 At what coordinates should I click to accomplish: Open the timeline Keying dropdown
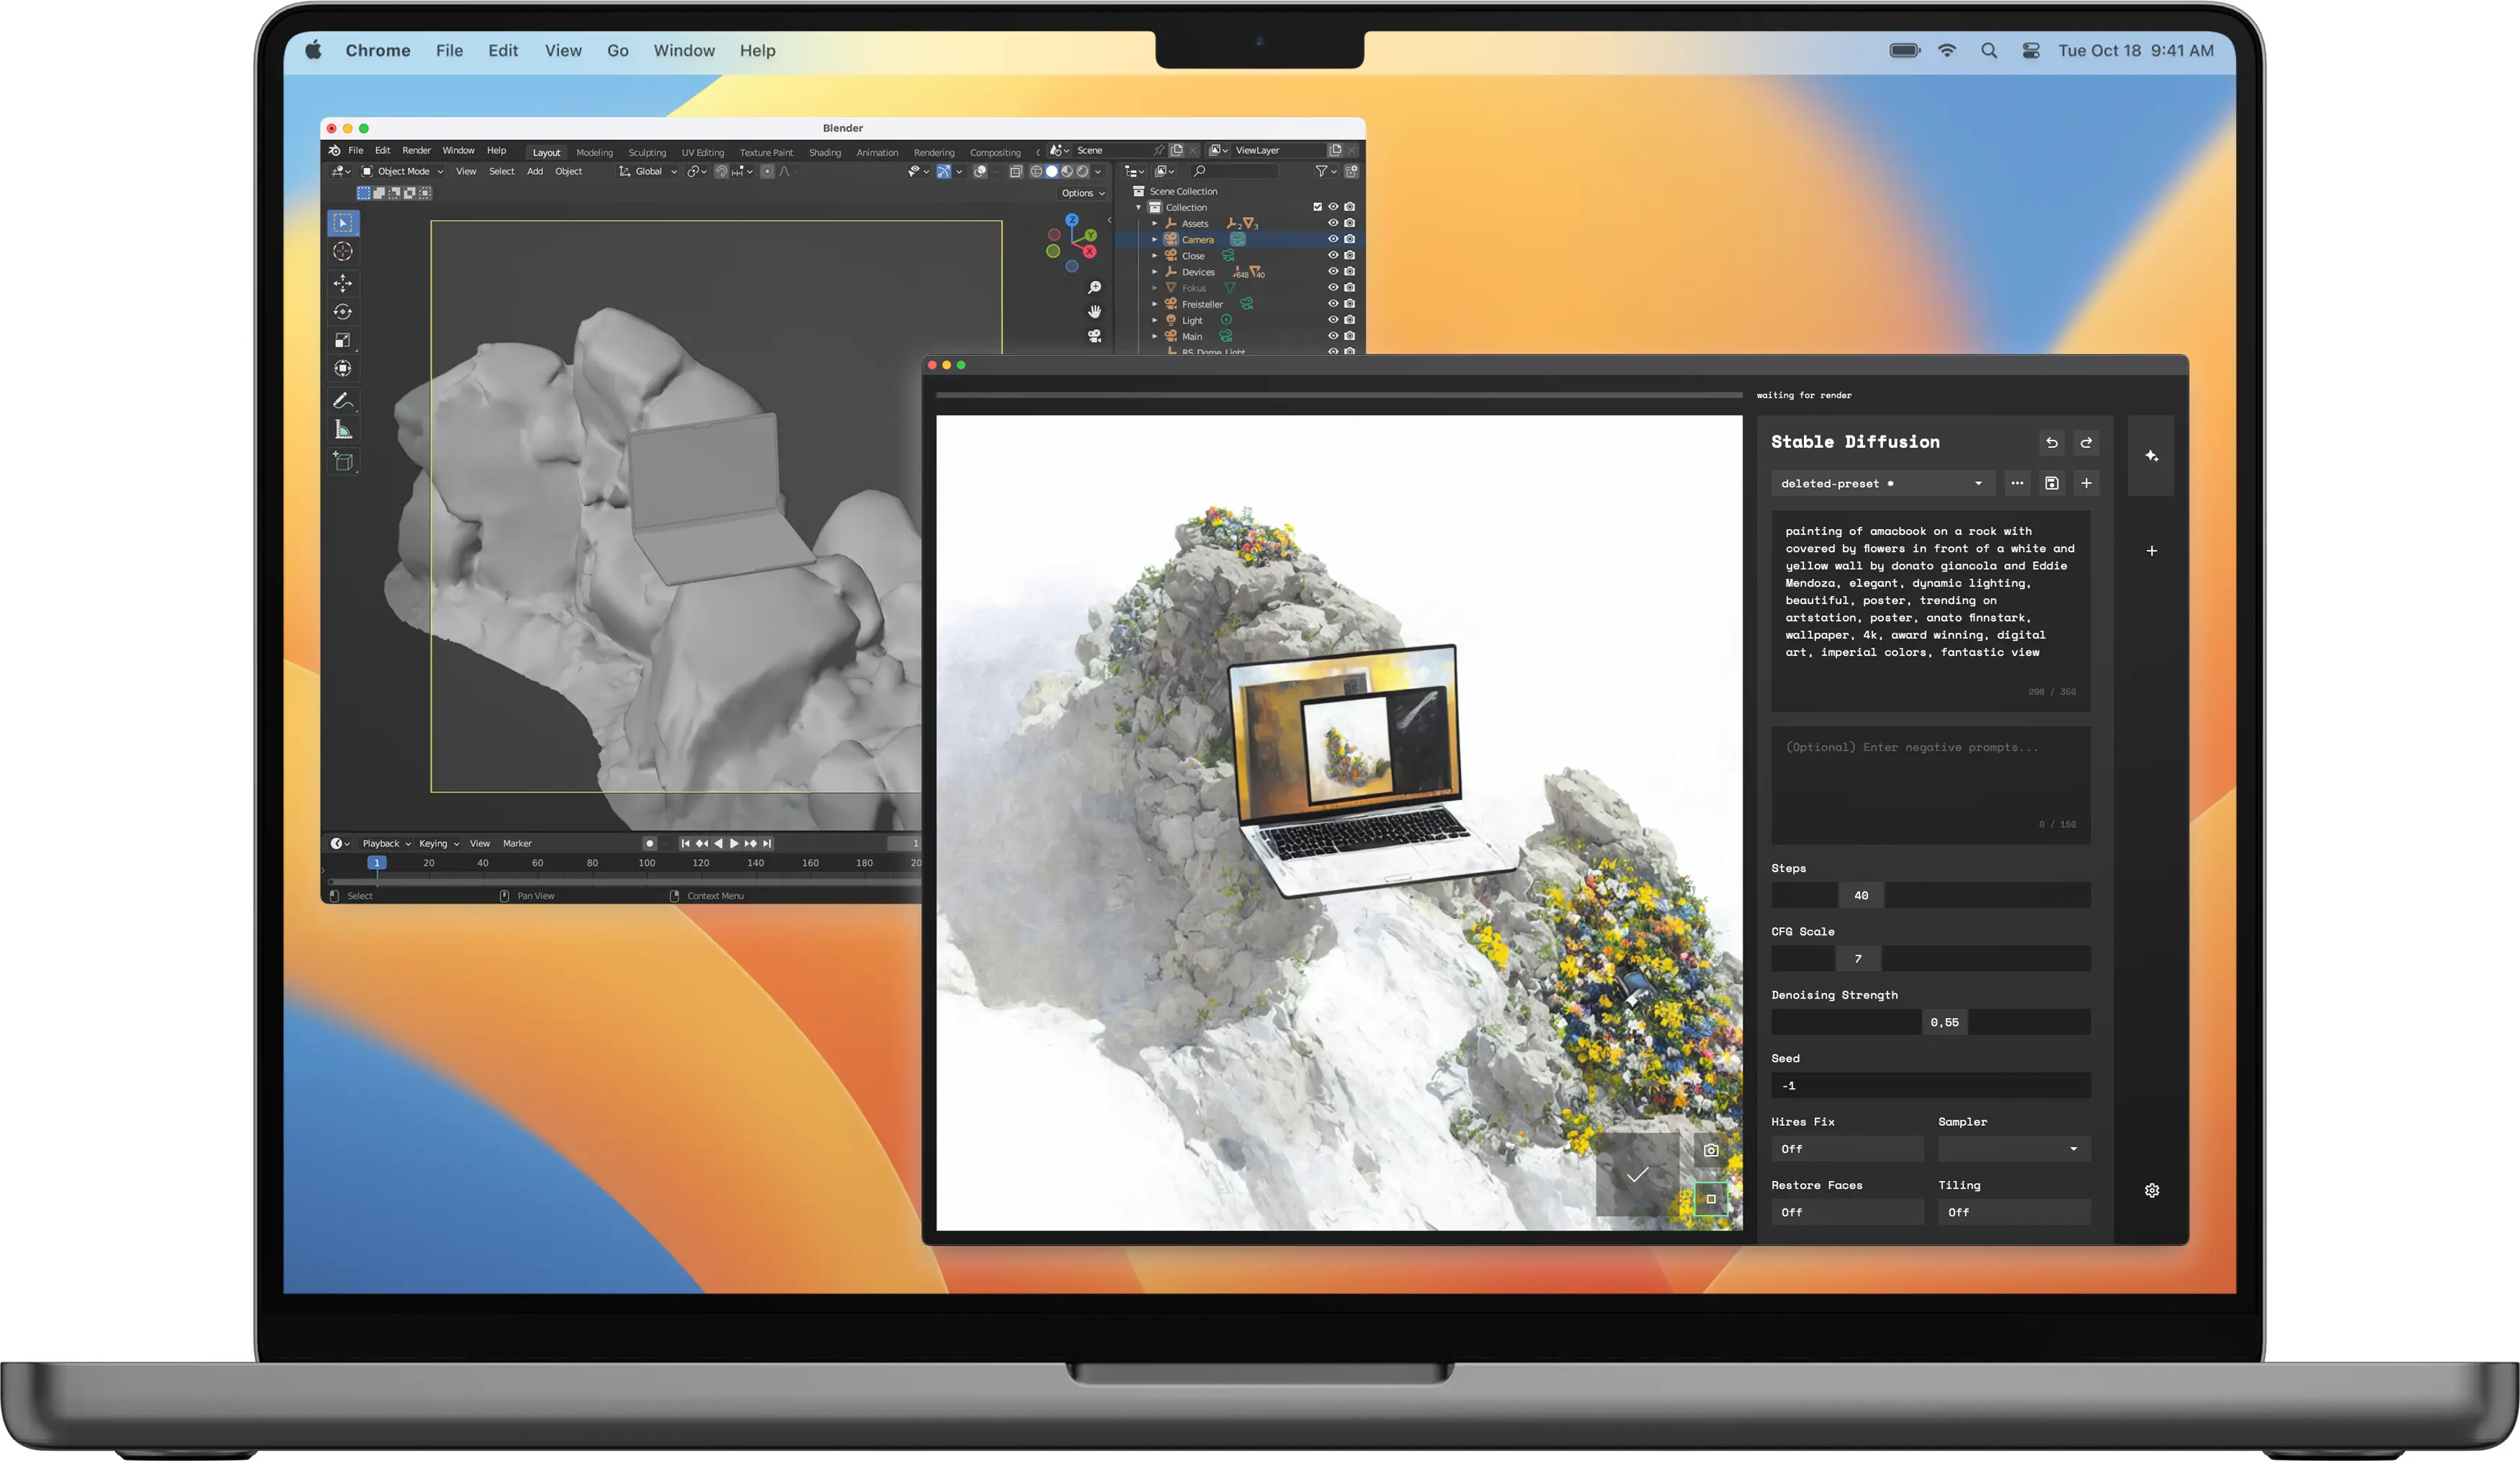pyautogui.click(x=439, y=843)
